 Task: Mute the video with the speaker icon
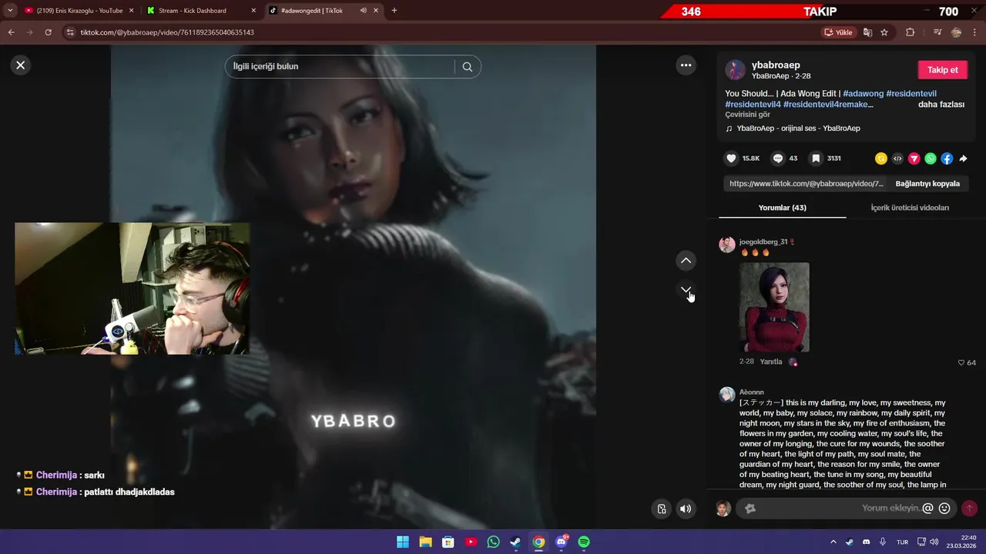pos(686,509)
